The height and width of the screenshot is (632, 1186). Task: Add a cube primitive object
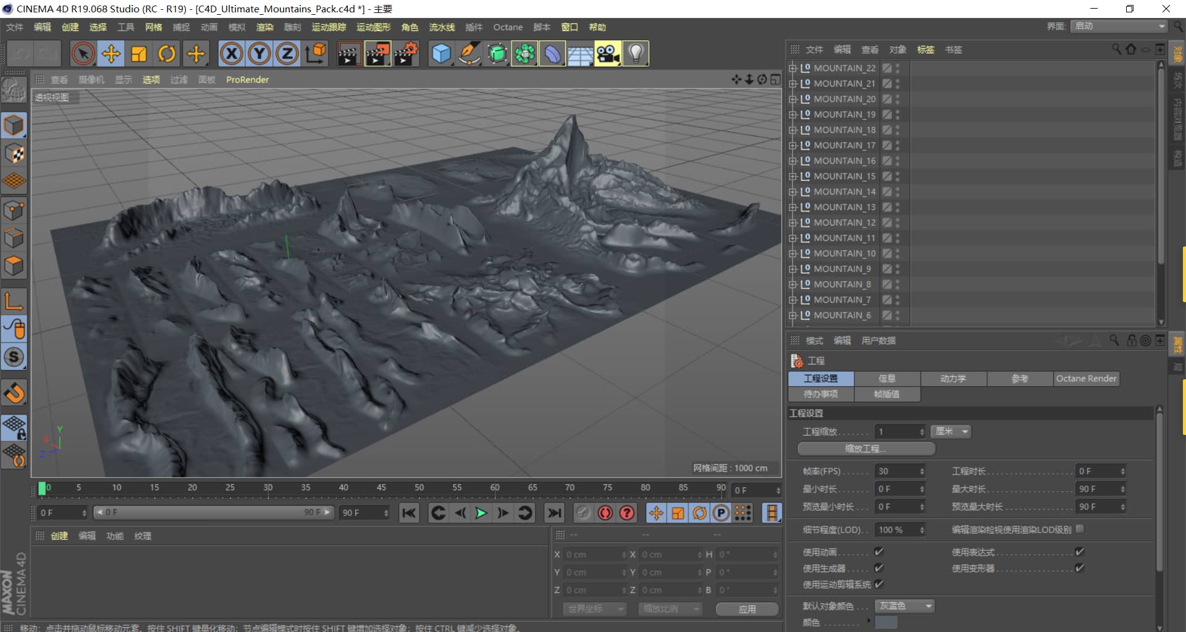click(441, 54)
